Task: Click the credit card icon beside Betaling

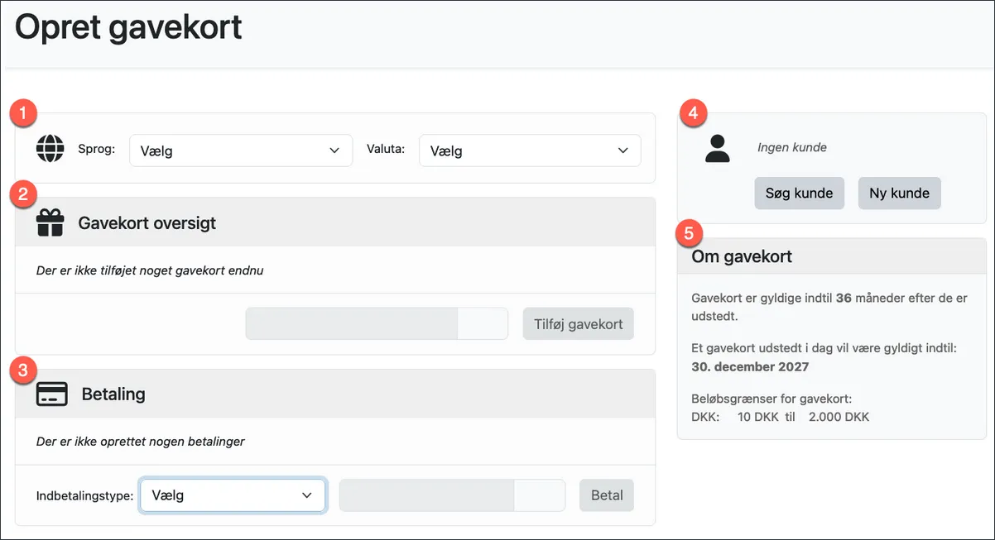Action: (51, 394)
